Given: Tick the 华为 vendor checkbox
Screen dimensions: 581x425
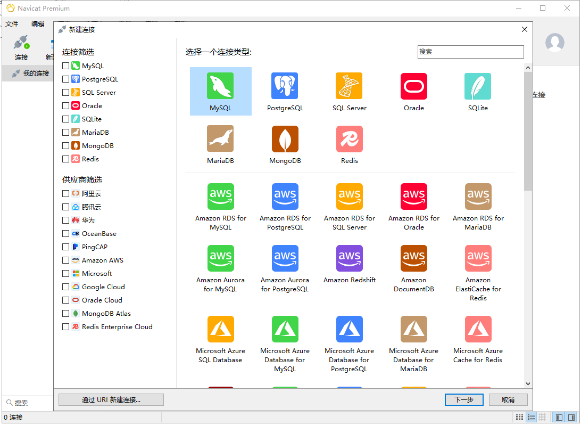Looking at the screenshot, I should click(65, 220).
